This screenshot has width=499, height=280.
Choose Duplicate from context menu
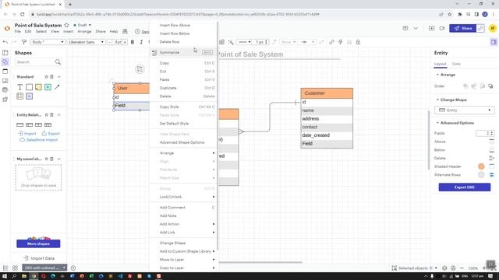pyautogui.click(x=183, y=88)
